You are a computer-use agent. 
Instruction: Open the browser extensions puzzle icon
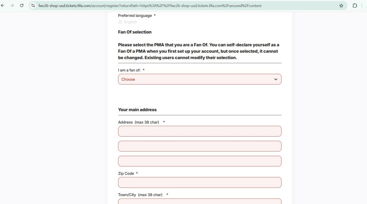coord(355,6)
